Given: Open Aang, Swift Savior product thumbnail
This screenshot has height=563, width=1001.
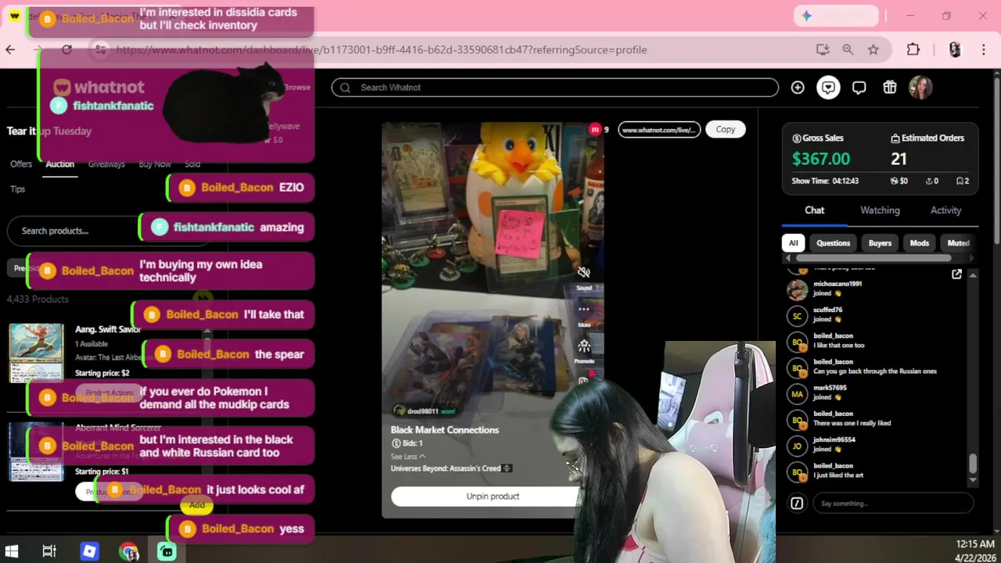Looking at the screenshot, I should pos(36,353).
